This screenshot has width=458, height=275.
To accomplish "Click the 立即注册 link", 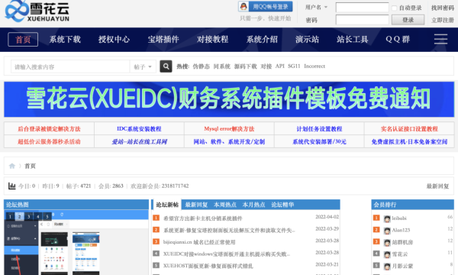I will tap(443, 20).
